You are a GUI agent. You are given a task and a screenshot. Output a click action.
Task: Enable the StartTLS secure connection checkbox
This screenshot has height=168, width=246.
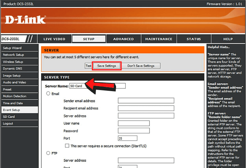pyautogui.click(x=67, y=146)
